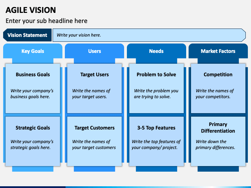This screenshot has width=251, height=188.
Task: Click 'Write down the primary differences.' text
Action: coord(215,144)
